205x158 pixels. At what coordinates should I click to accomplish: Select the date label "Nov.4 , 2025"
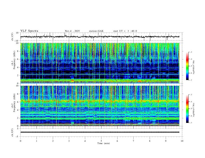click(x=72, y=31)
